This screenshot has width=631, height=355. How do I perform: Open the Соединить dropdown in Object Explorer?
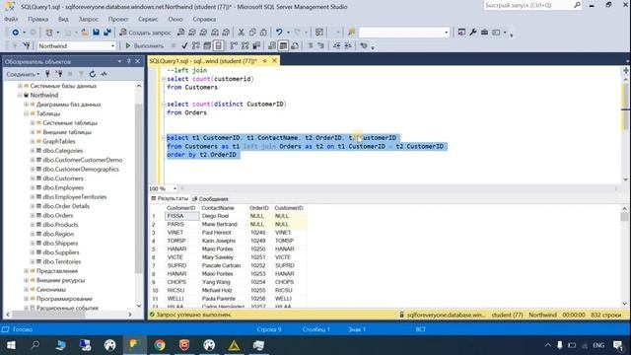point(23,74)
